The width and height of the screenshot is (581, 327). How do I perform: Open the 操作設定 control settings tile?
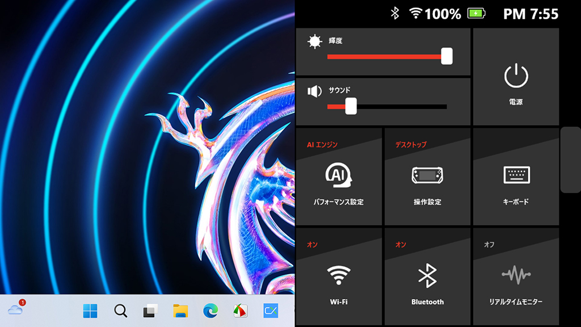tap(427, 177)
